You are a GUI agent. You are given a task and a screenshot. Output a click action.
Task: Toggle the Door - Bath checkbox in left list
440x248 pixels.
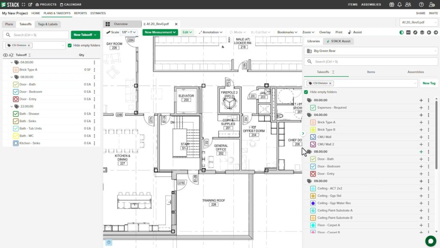point(16,84)
